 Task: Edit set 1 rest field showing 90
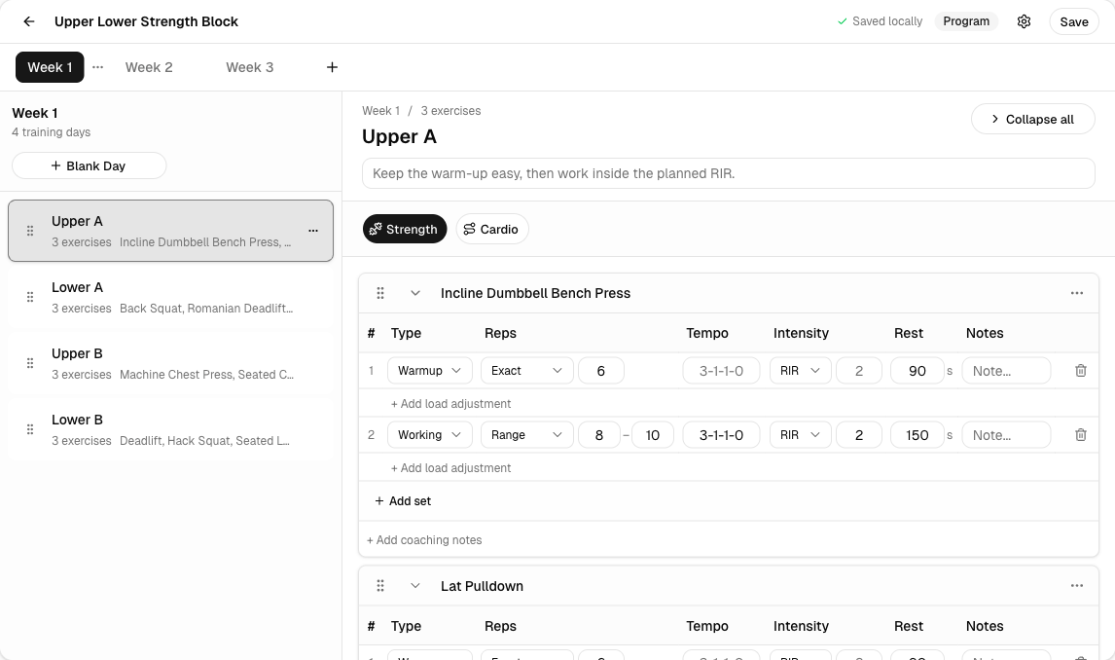[x=917, y=371]
